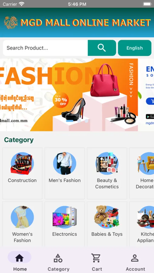This screenshot has height=273, width=154.
Task: Switch to the Home tab
Action: click(x=20, y=262)
